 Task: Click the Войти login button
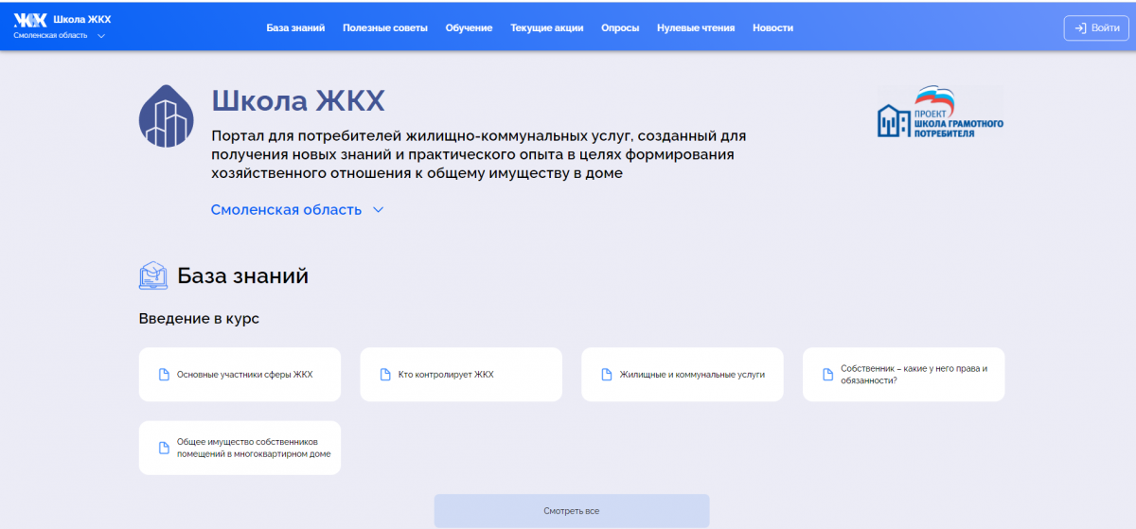[1096, 28]
